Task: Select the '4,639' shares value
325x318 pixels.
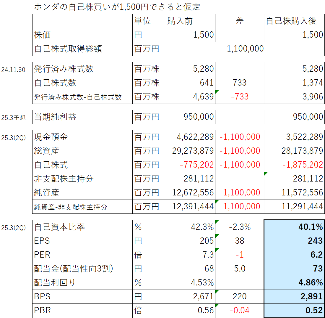Action: [203, 97]
